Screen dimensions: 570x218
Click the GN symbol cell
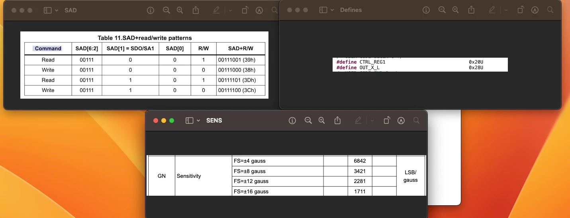162,176
